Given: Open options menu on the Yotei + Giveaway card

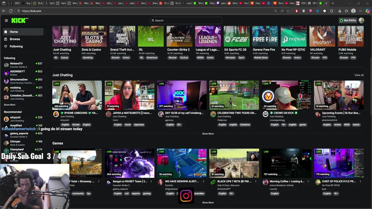Looking at the screenshot, I should (99, 181).
